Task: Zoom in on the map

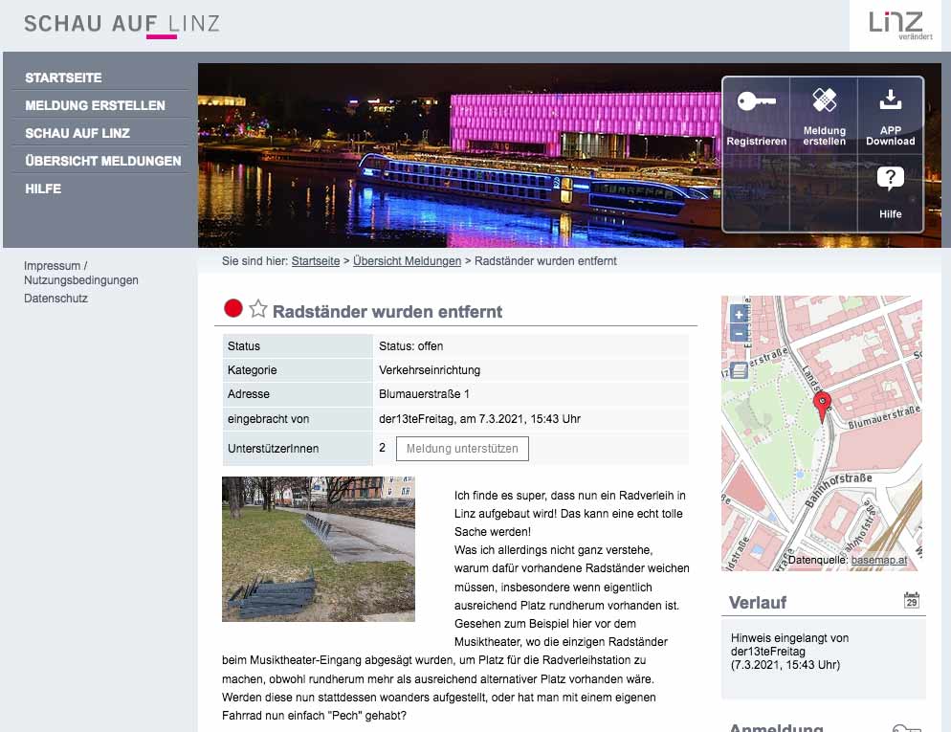Action: 739,315
